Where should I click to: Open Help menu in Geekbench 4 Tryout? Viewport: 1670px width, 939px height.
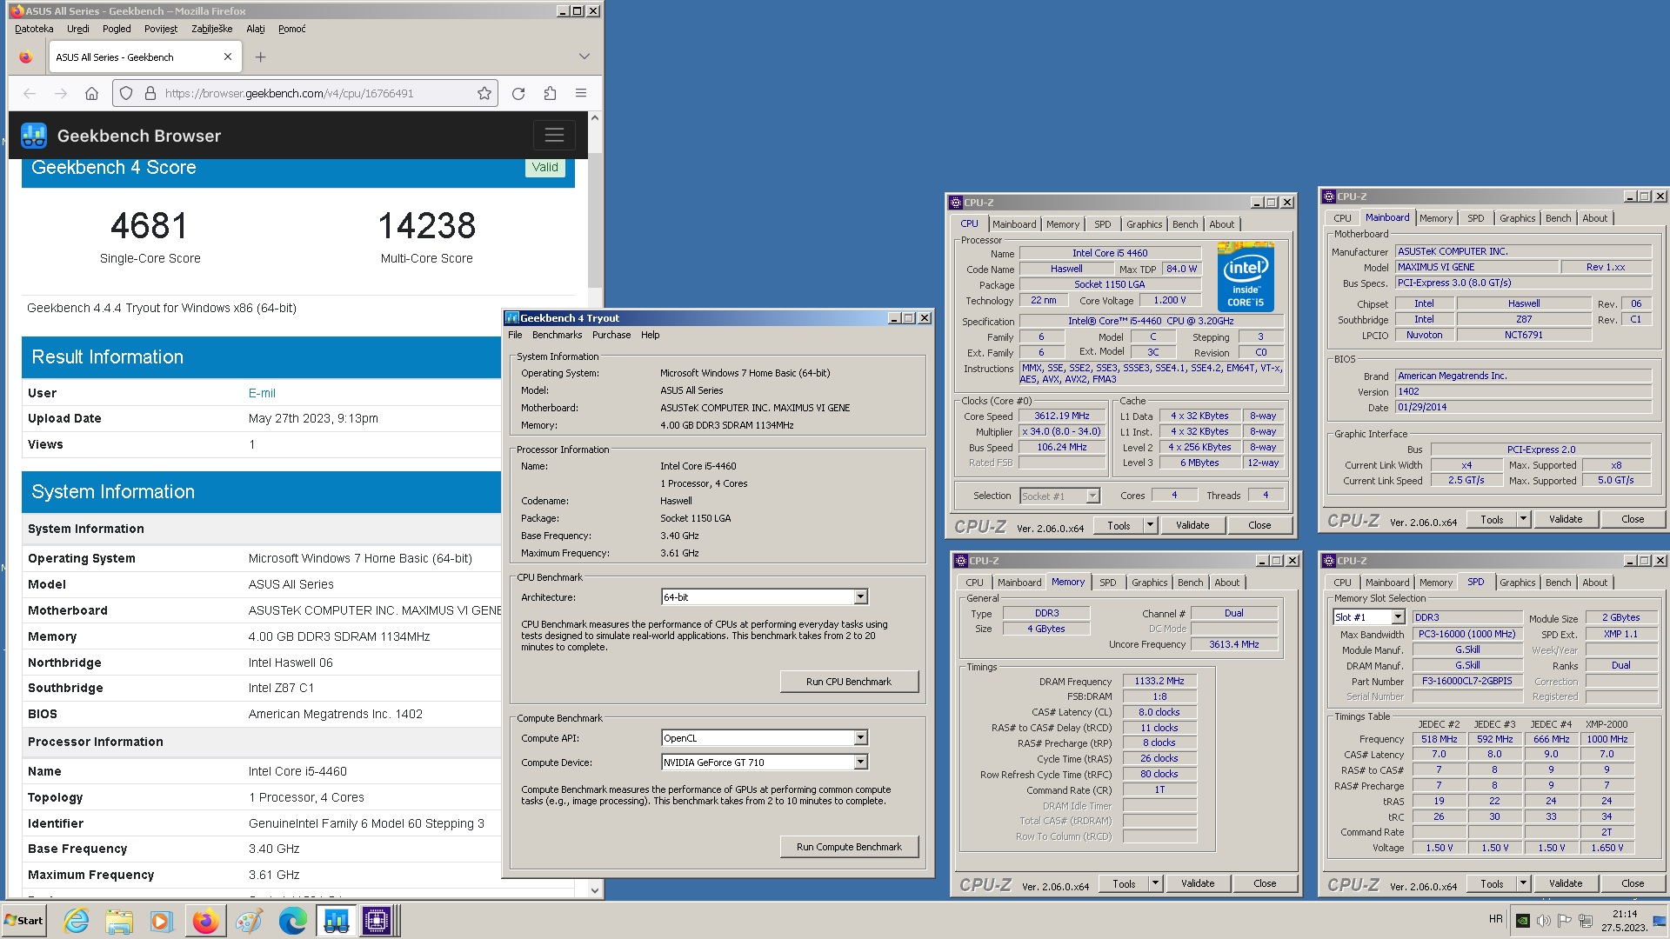pos(651,335)
